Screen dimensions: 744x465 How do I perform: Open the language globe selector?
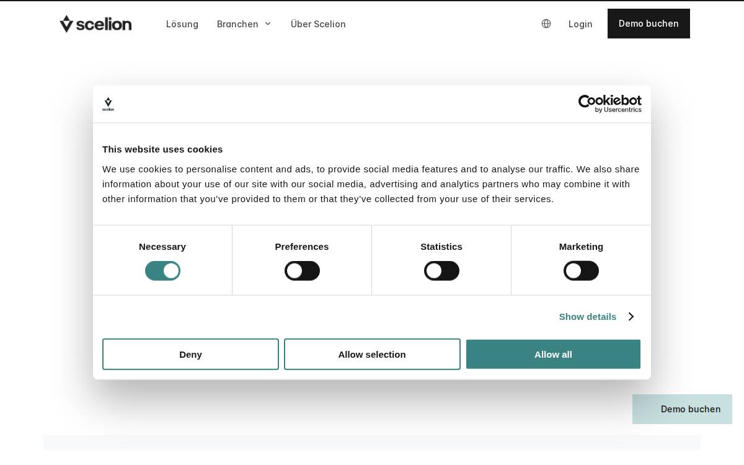tap(546, 24)
